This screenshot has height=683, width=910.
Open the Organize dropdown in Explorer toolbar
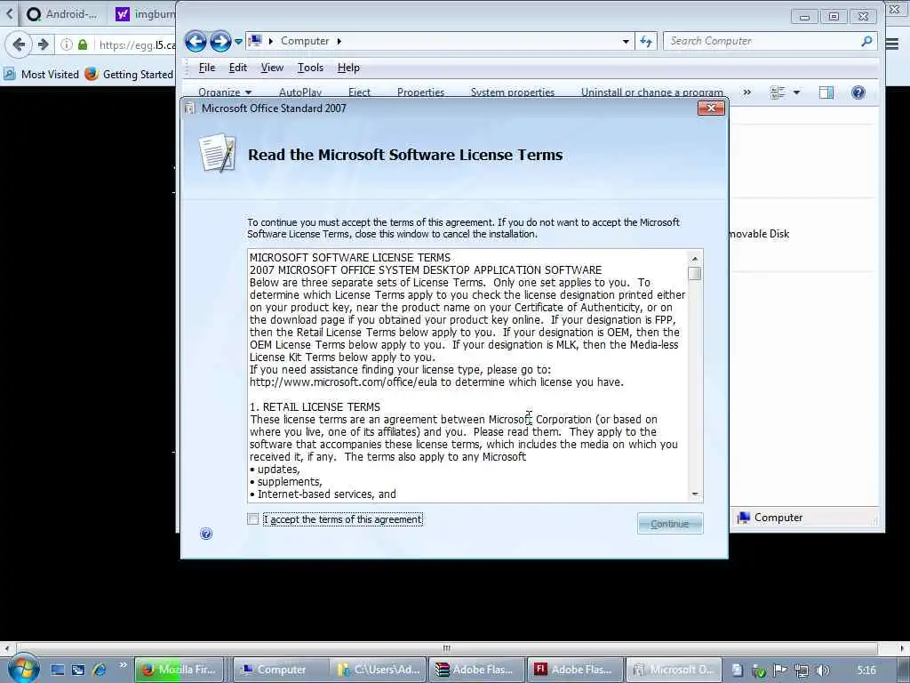point(225,92)
